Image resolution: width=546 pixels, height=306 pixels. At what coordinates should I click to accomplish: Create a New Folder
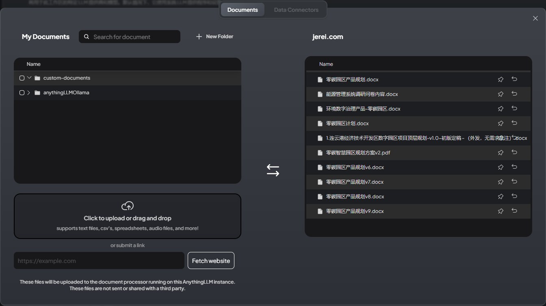[214, 37]
